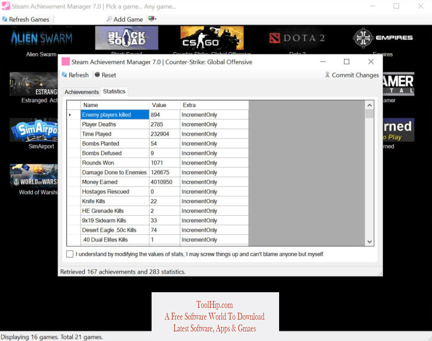The width and height of the screenshot is (432, 341).
Task: Select the 'Hostages Rescued' name cell
Action: [115, 192]
